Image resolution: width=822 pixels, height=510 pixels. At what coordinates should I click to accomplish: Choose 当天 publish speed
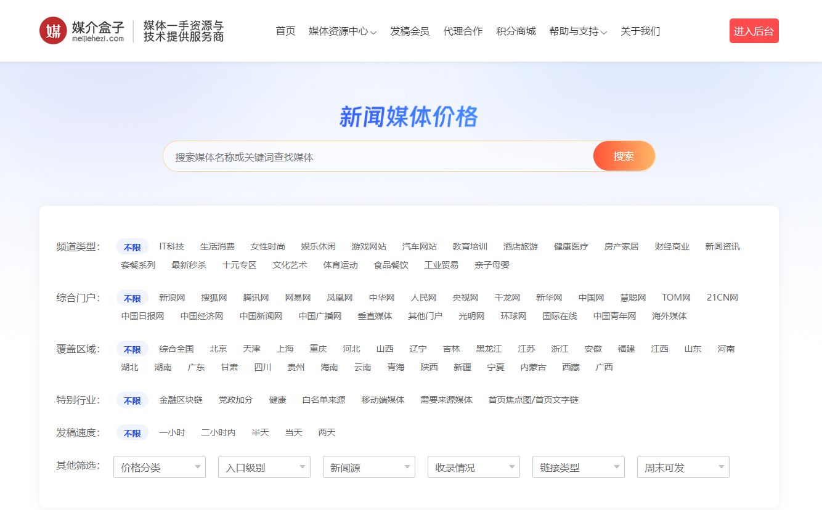[x=293, y=432]
